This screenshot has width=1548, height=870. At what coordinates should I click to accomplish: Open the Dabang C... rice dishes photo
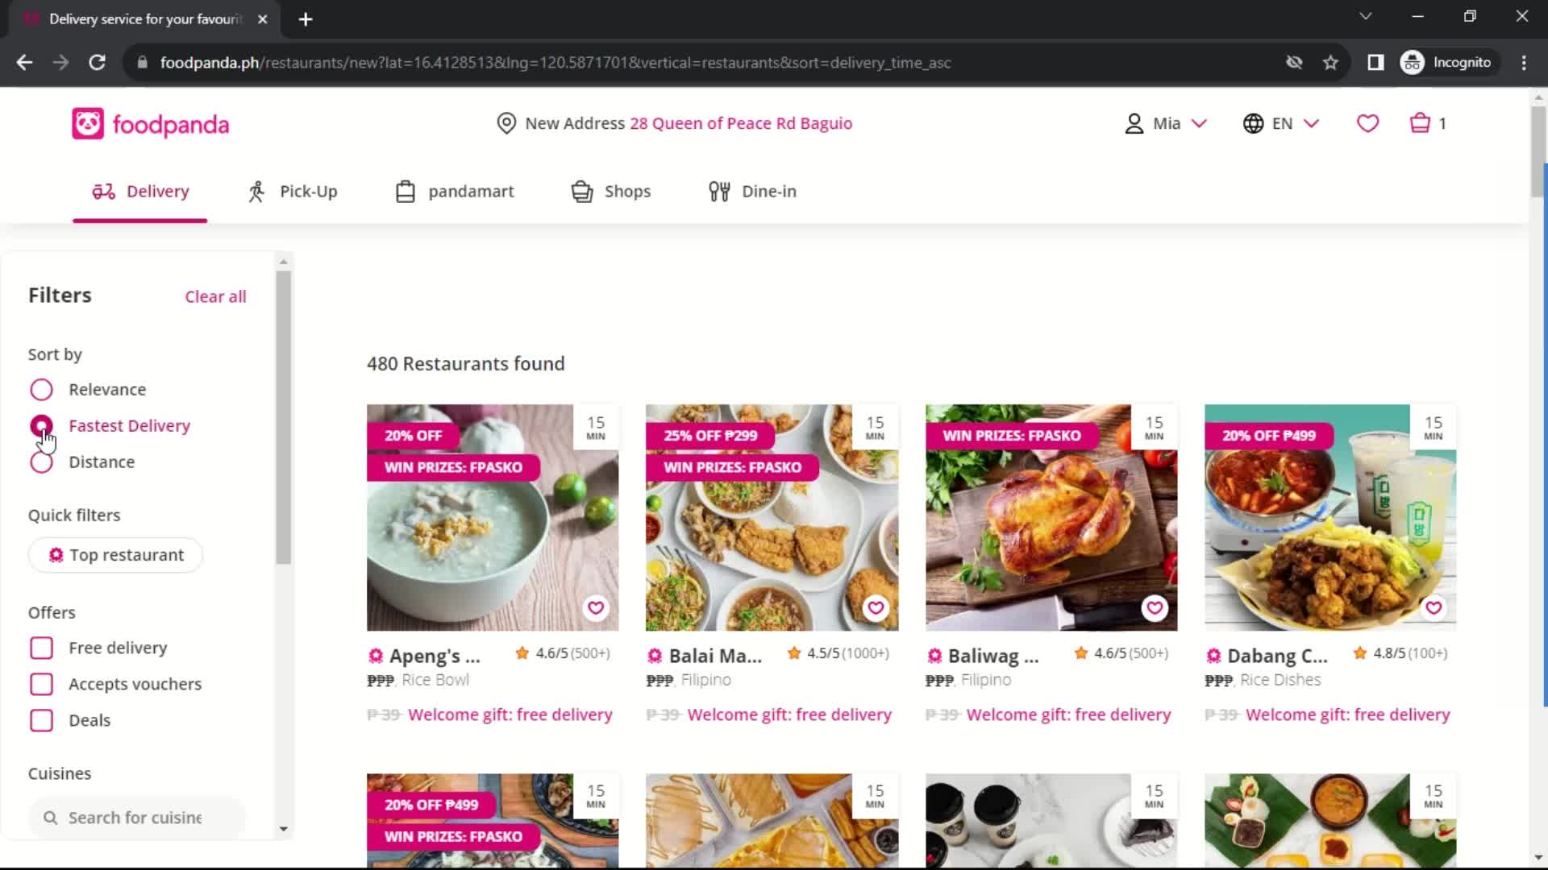point(1330,518)
